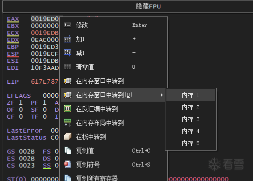Click the chip icon for 在反汇编中转到

coord(67,109)
